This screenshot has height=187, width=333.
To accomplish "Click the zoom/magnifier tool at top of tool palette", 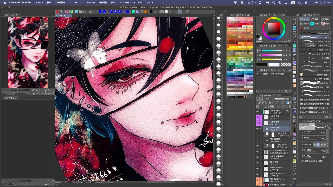I will (x=294, y=19).
